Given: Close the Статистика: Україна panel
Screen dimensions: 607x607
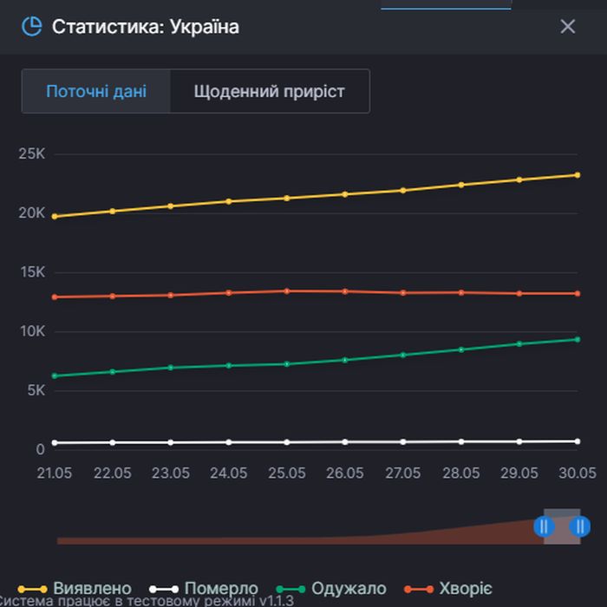Looking at the screenshot, I should pos(568,27).
